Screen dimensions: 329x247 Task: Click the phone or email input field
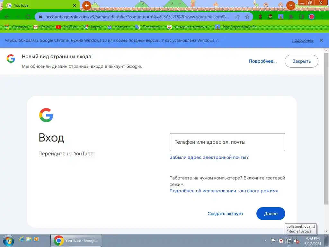tap(227, 142)
